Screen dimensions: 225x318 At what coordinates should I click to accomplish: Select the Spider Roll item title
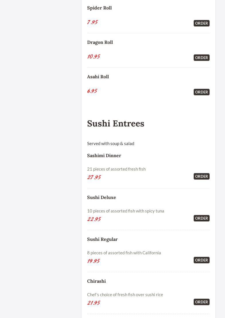point(99,8)
